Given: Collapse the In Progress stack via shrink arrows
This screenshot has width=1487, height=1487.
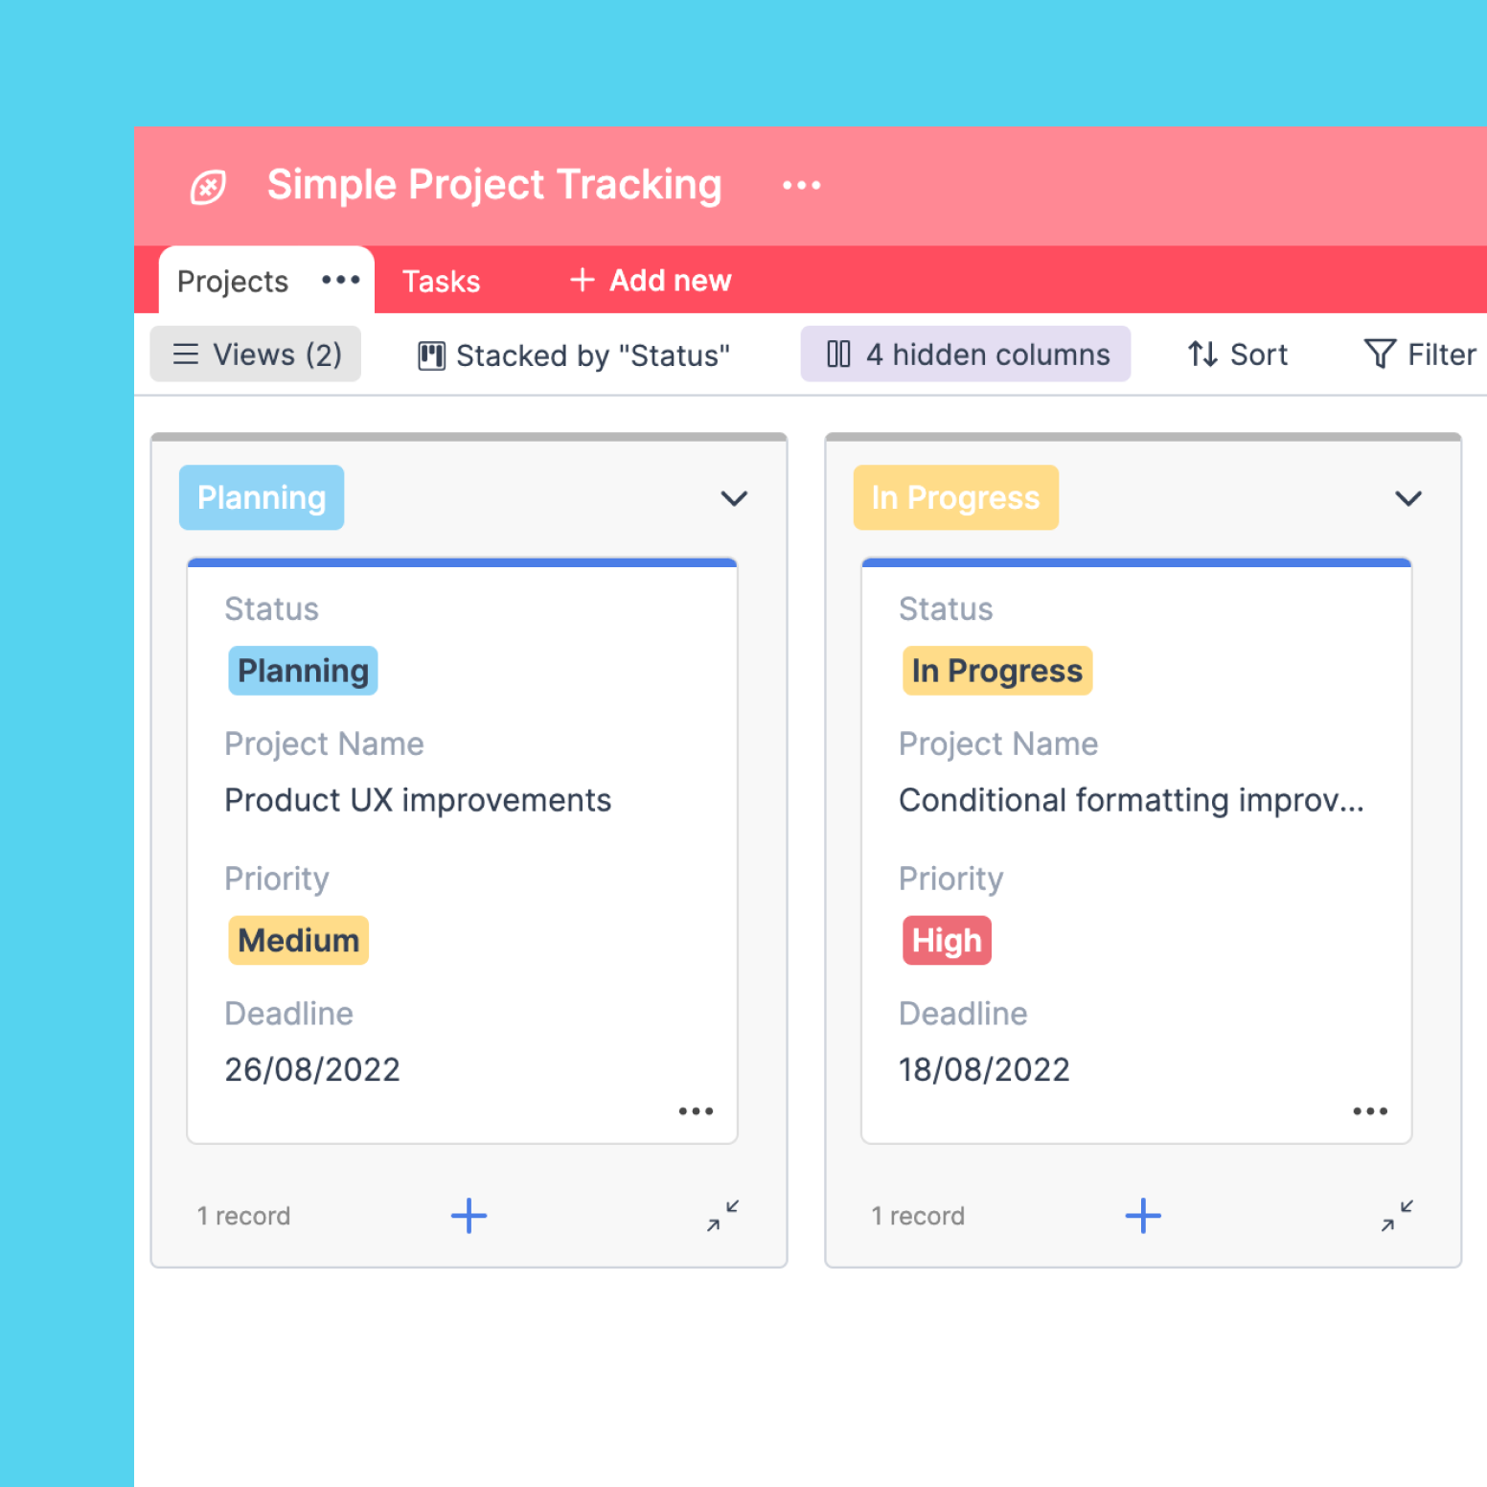Looking at the screenshot, I should [x=1397, y=1216].
